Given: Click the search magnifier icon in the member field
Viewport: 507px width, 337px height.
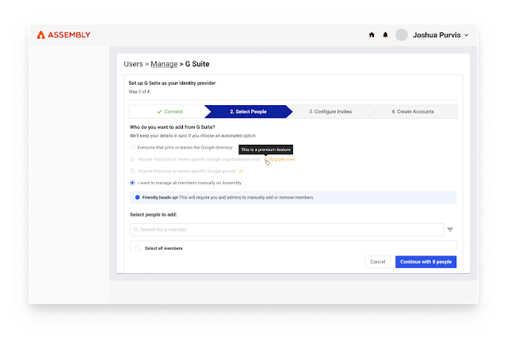Looking at the screenshot, I should pos(135,229).
